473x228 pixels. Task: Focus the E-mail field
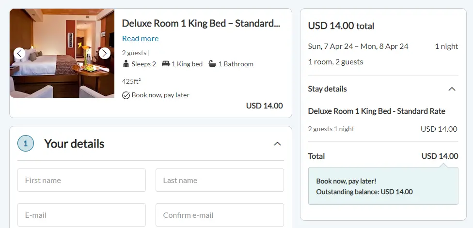coord(81,215)
